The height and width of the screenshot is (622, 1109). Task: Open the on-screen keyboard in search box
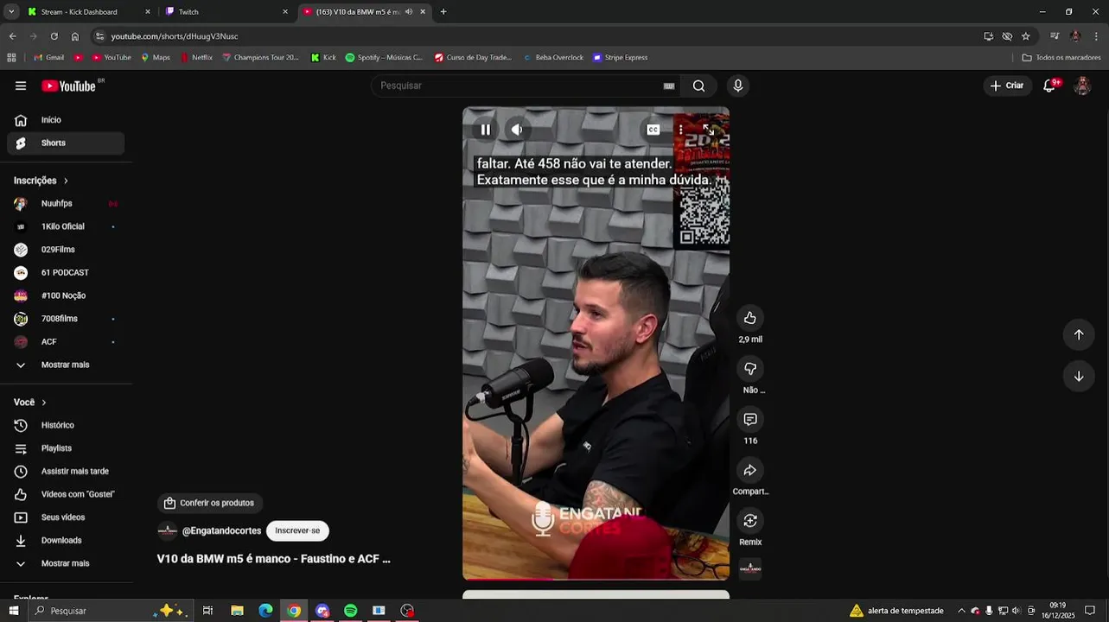tap(669, 86)
